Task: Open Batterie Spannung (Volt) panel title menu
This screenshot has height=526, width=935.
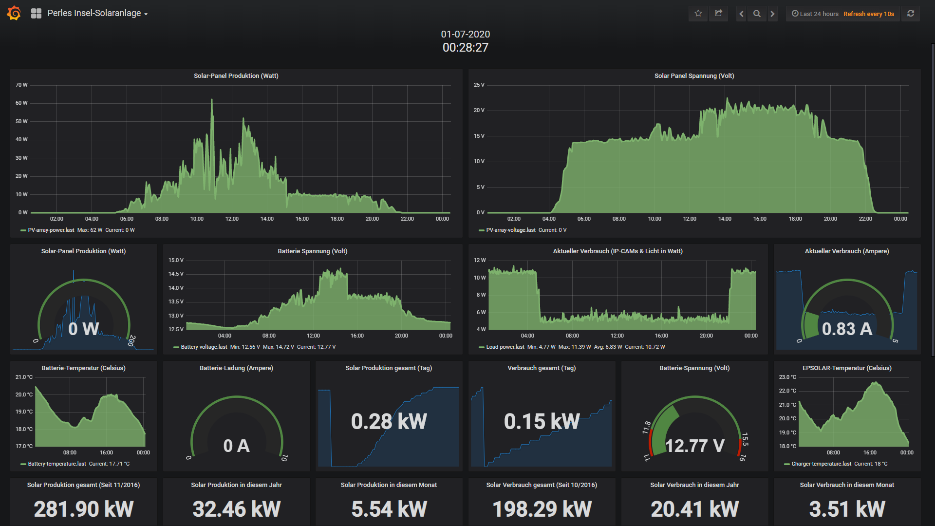Action: pos(312,251)
